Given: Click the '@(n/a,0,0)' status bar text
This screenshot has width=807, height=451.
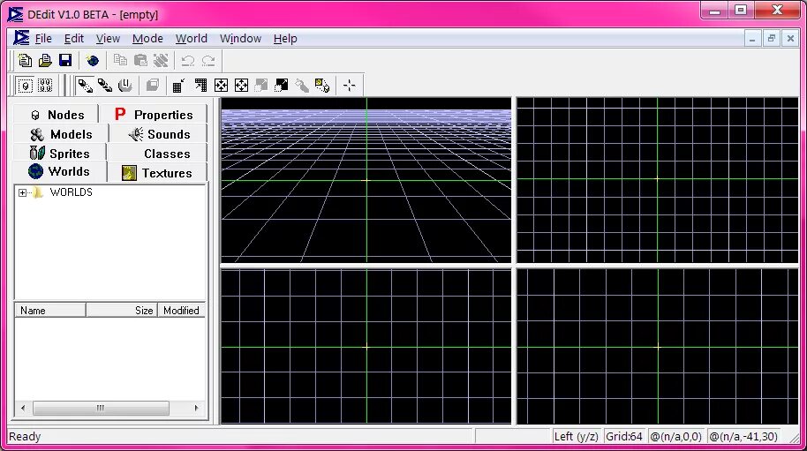Looking at the screenshot, I should pos(675,437).
